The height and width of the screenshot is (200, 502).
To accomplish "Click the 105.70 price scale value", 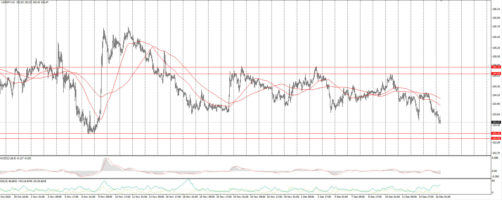I will [496, 27].
